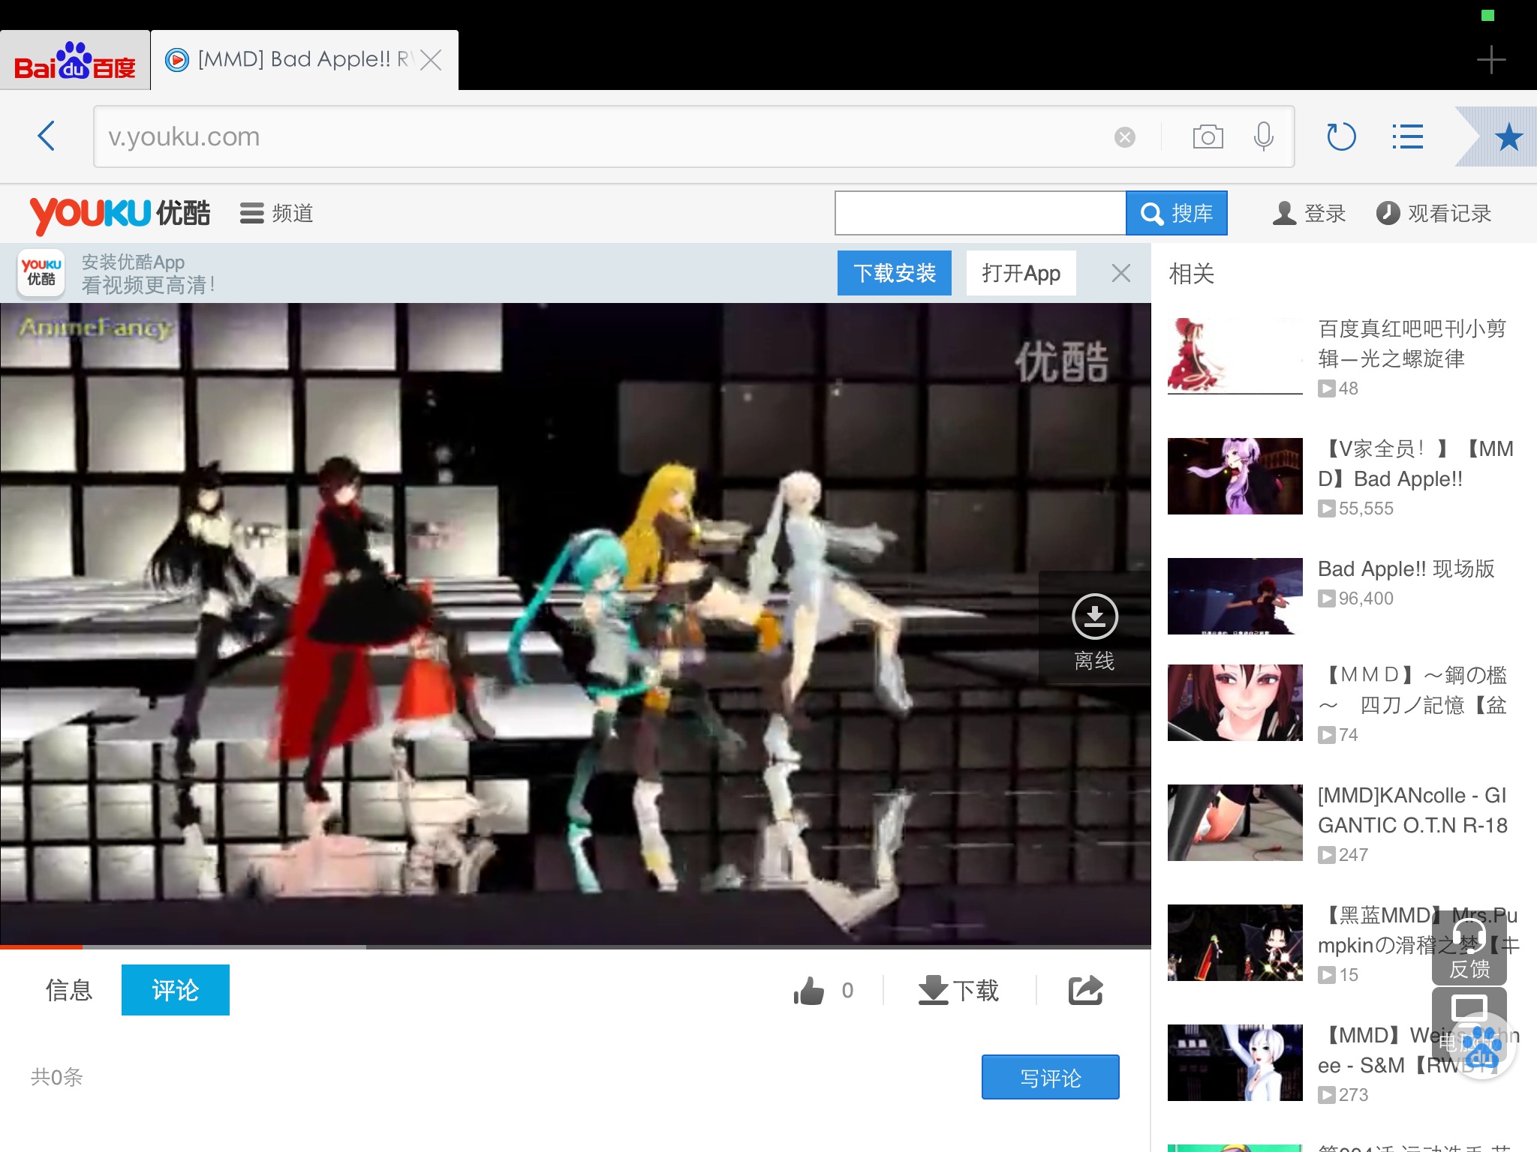Viewport: 1537px width, 1152px height.
Task: Click the 相关 related heading
Action: click(1191, 273)
